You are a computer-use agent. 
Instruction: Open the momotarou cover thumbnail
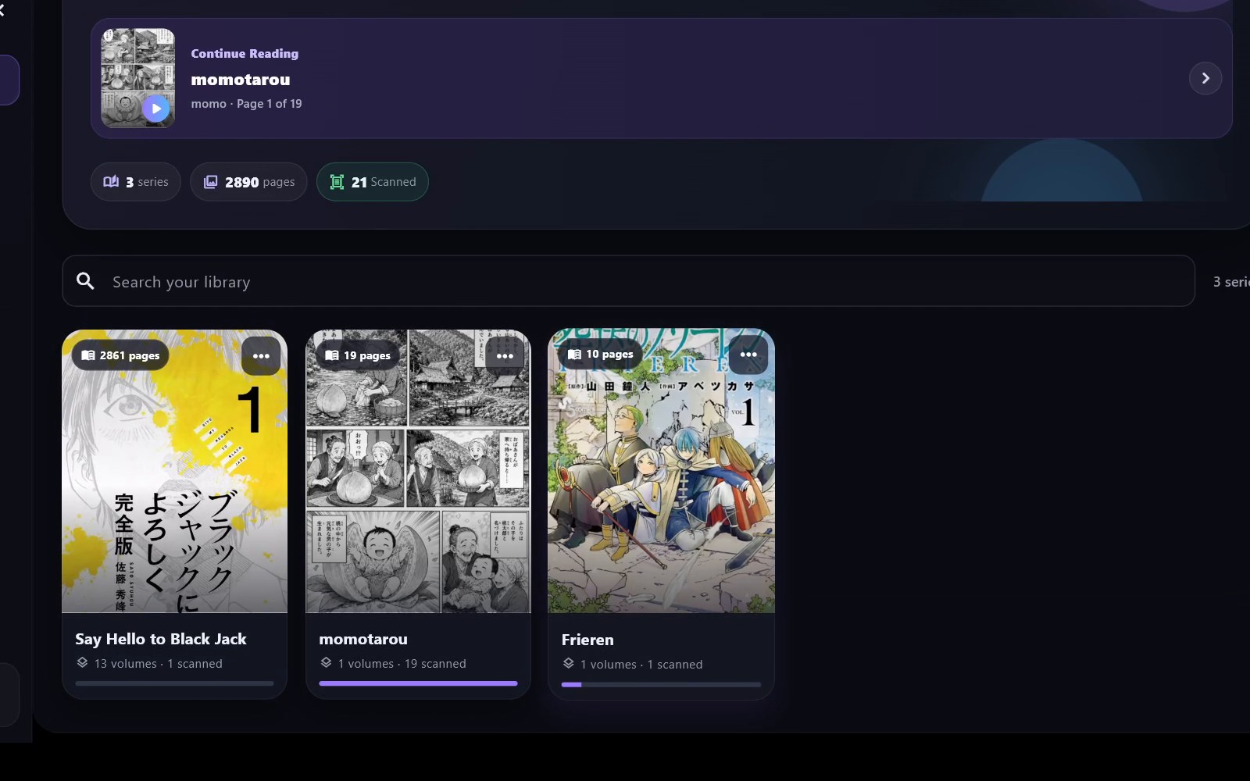[x=418, y=471]
